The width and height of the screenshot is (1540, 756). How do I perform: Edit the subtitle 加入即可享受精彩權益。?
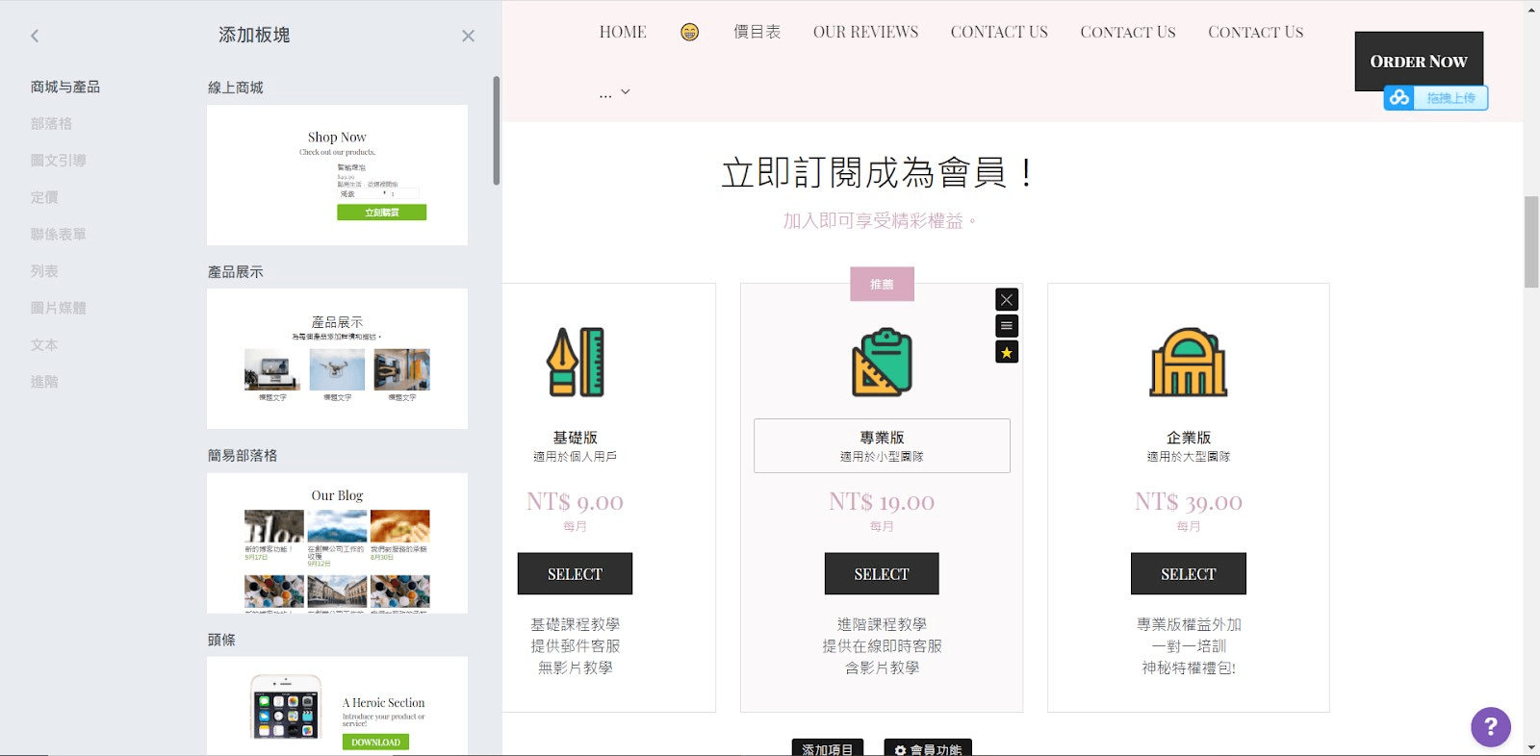click(x=879, y=221)
